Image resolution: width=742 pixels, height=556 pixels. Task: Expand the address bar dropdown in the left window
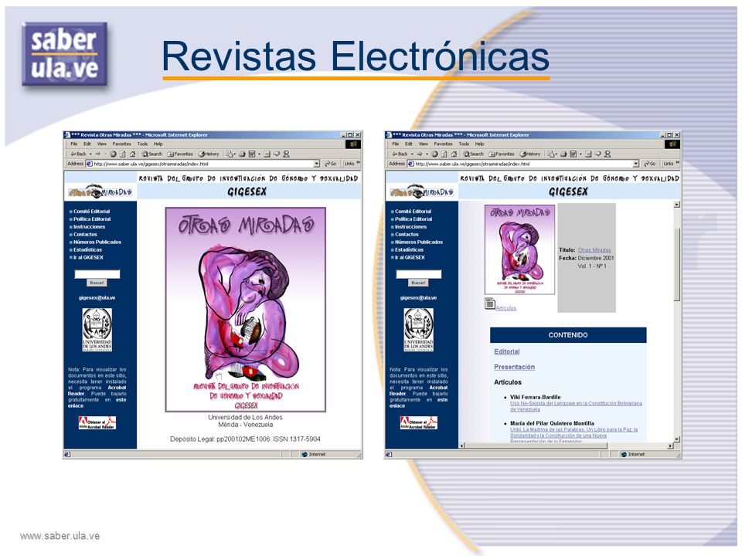tap(317, 164)
